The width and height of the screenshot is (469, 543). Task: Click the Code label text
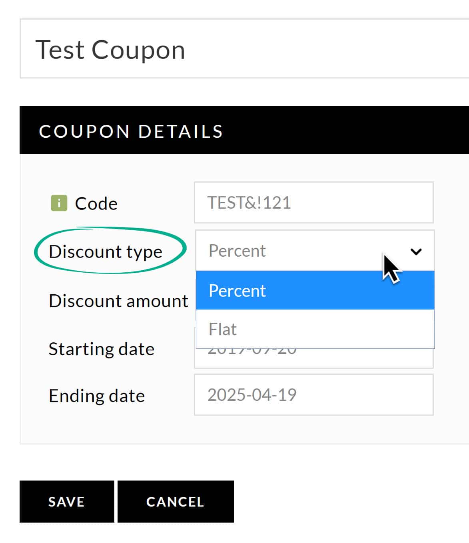[x=96, y=203]
